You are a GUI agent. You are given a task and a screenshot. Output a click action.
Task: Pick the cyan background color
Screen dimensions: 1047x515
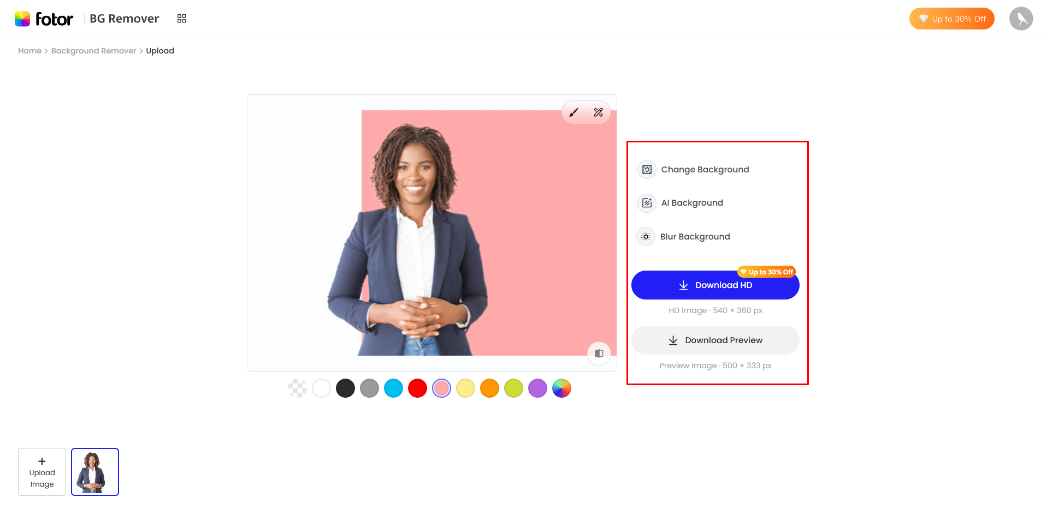(393, 388)
